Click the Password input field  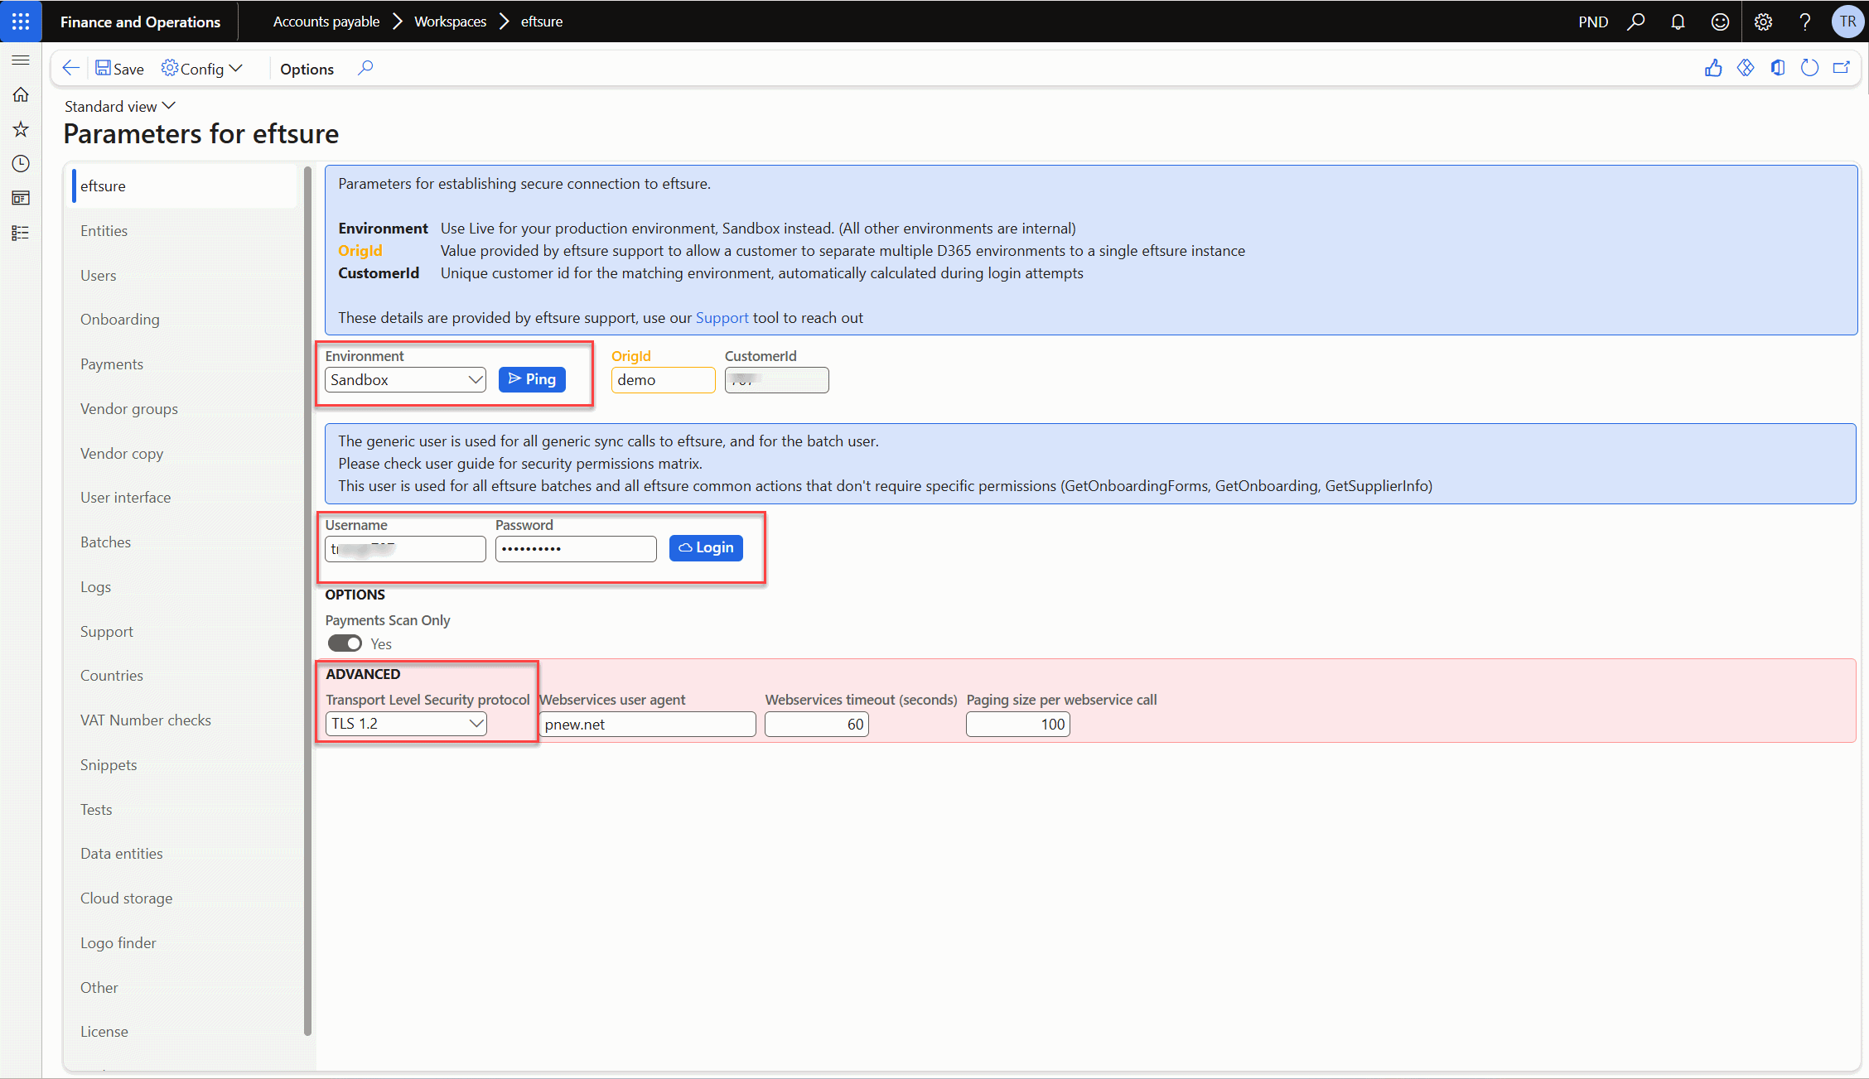(x=576, y=549)
